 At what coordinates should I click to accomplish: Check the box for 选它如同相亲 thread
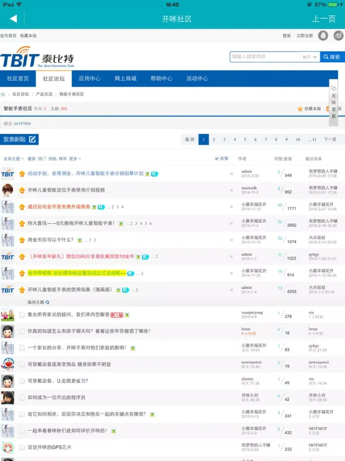(x=22, y=414)
